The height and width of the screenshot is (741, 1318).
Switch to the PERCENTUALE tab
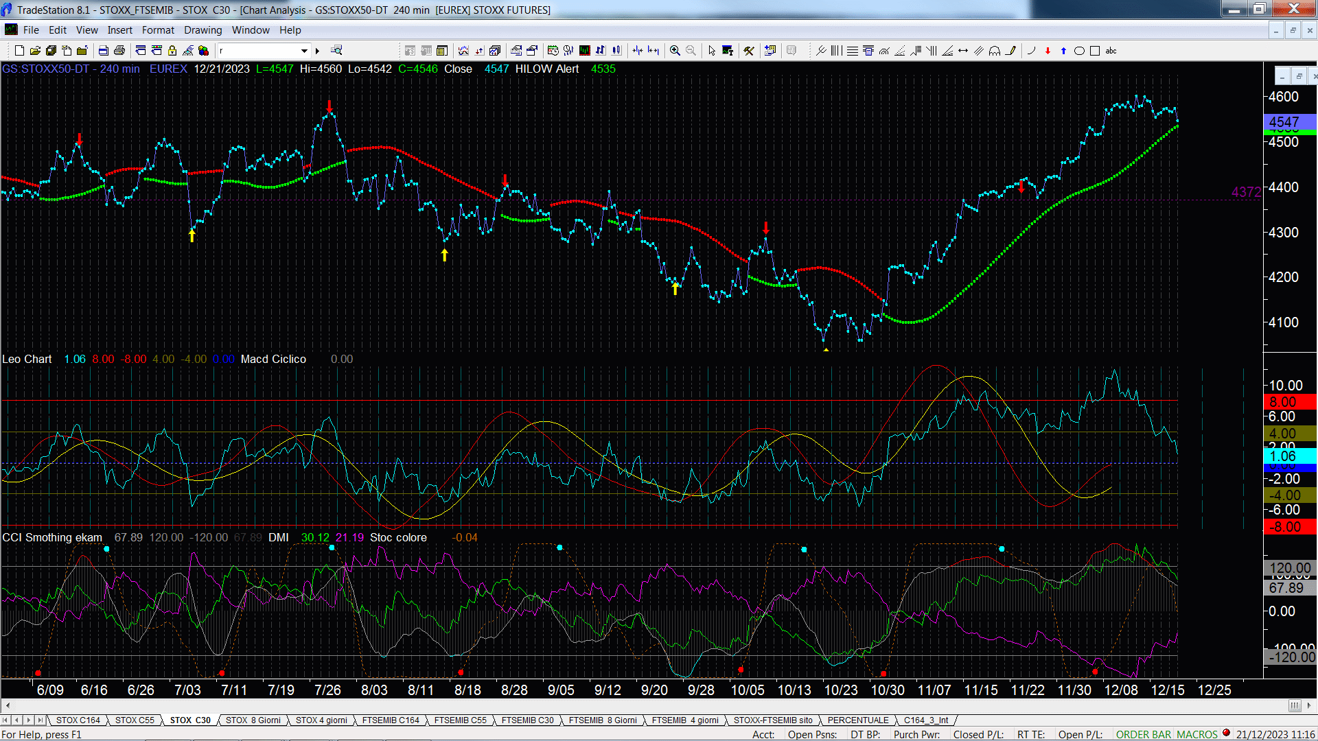(x=857, y=720)
